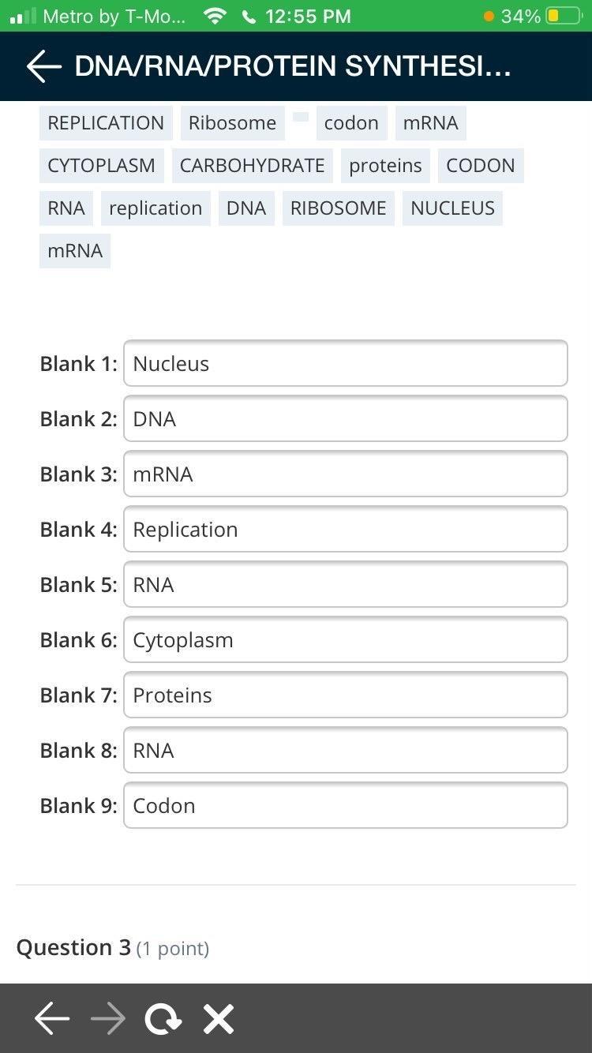Select the uppercase NUCLEUS word chip
592x1053 pixels.
452,208
